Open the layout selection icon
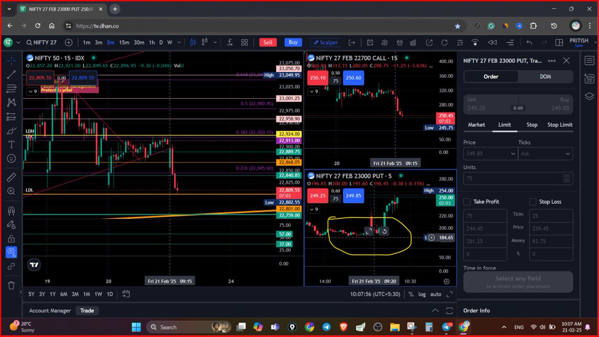599x337 pixels. (x=559, y=42)
